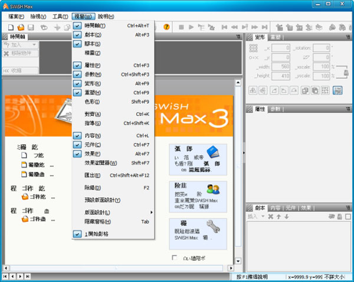Click the 移除物件 button in timeline

(x=20, y=54)
